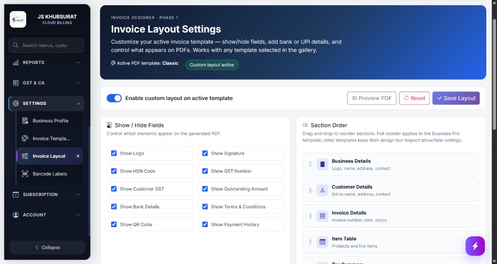Click the Business Details section title
The height and width of the screenshot is (264, 497).
(351, 161)
